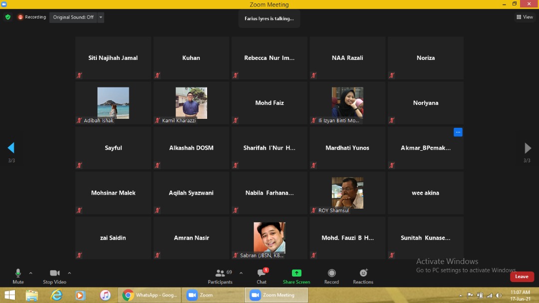Expand the video options arrow beside Stop Video
Image resolution: width=539 pixels, height=303 pixels.
pos(69,273)
